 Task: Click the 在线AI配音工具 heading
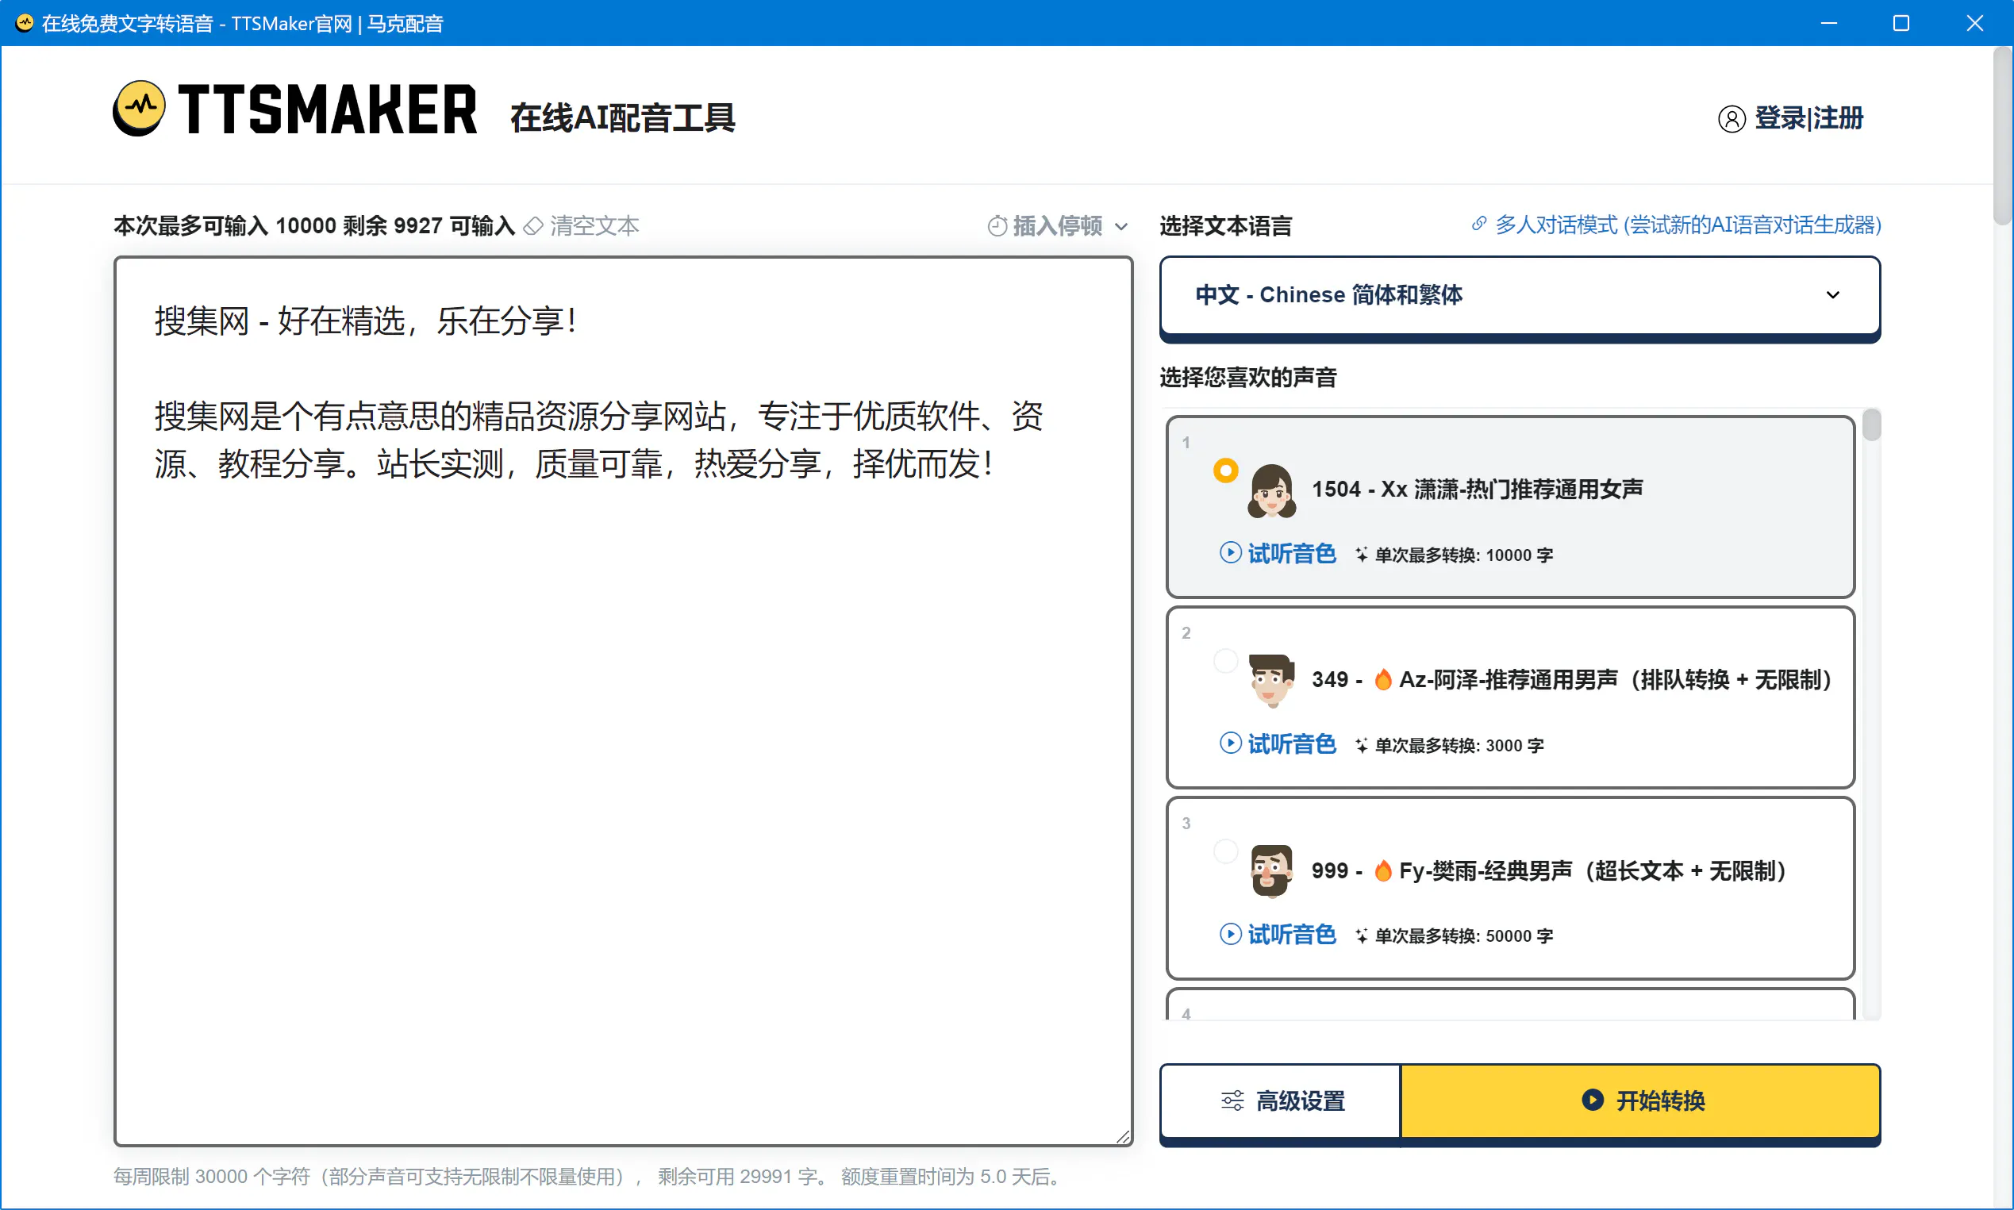(x=623, y=118)
